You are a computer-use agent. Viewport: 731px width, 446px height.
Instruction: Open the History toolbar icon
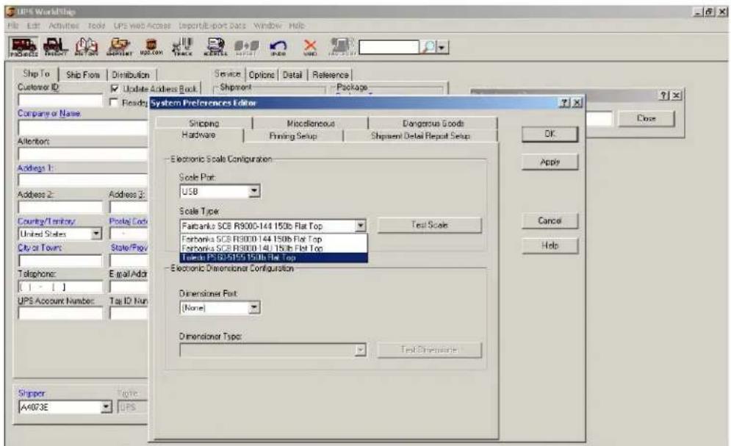click(x=87, y=47)
